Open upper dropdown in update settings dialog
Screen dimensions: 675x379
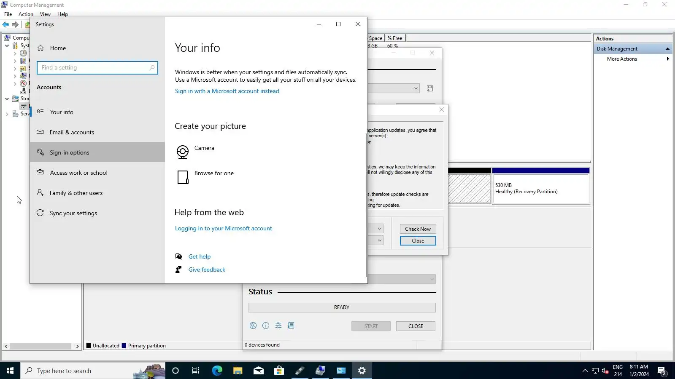[379, 229]
